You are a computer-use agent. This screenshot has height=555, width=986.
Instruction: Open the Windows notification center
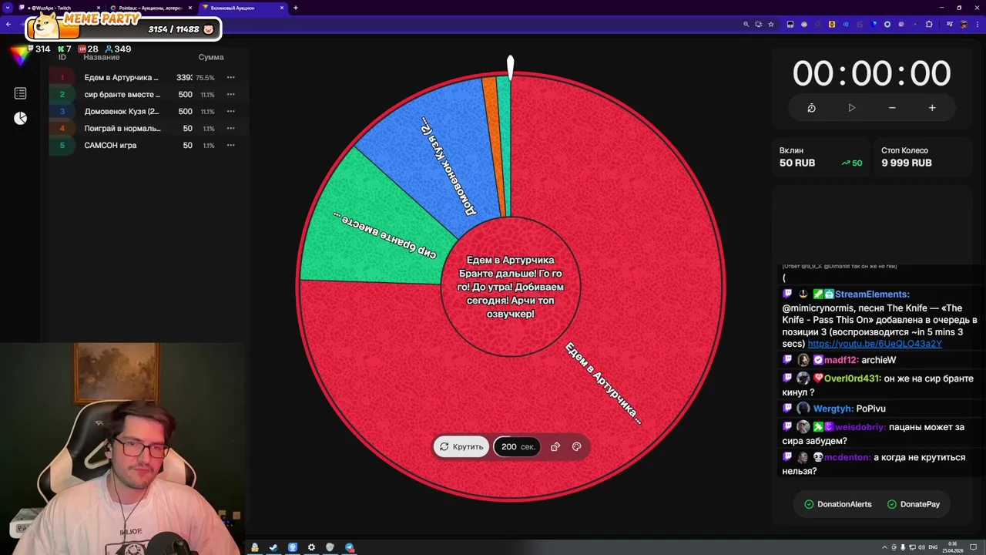coord(974,547)
